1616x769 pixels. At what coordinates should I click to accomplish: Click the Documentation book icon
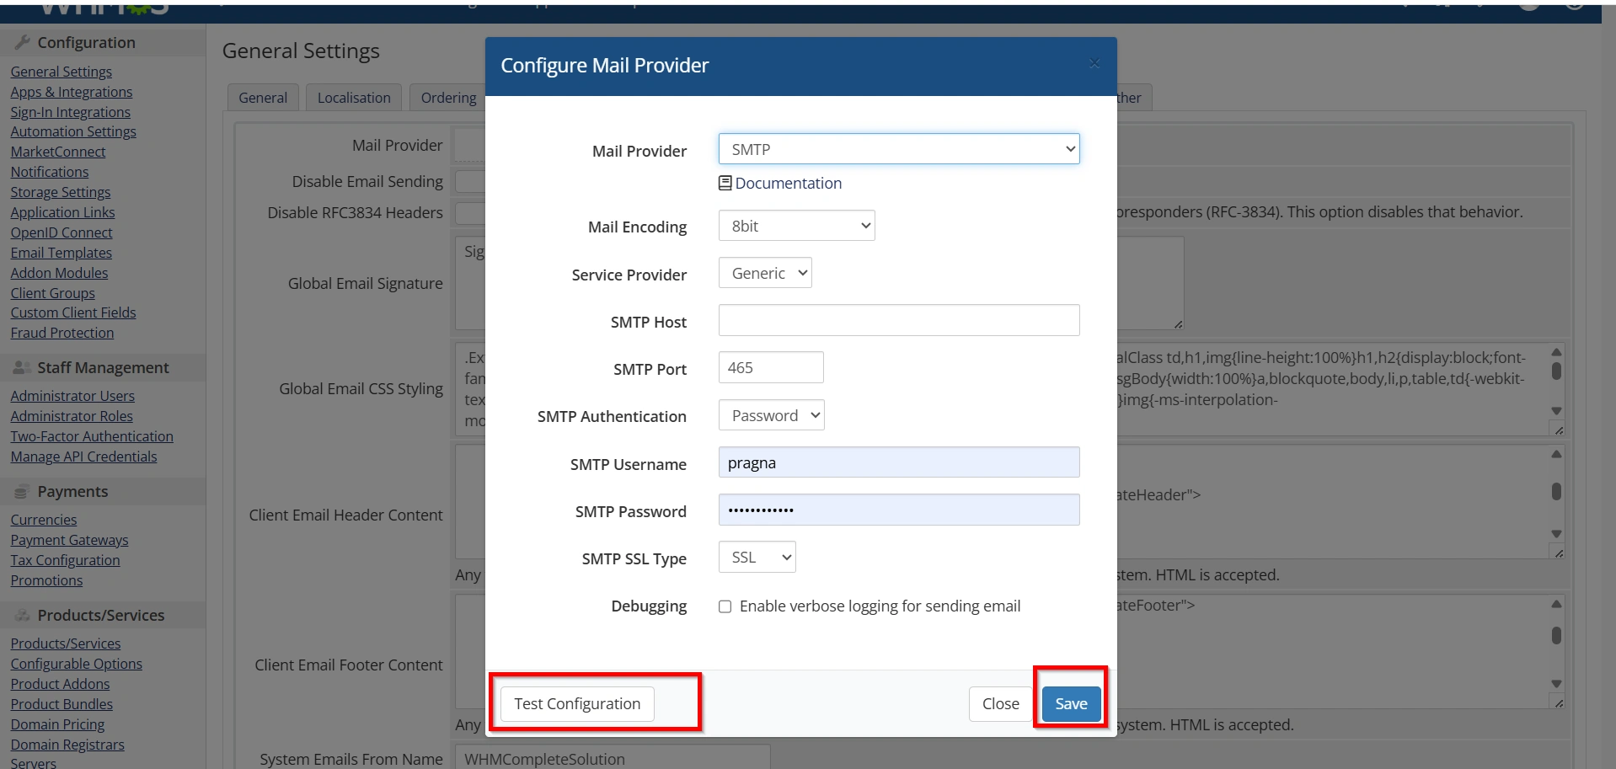(x=725, y=183)
